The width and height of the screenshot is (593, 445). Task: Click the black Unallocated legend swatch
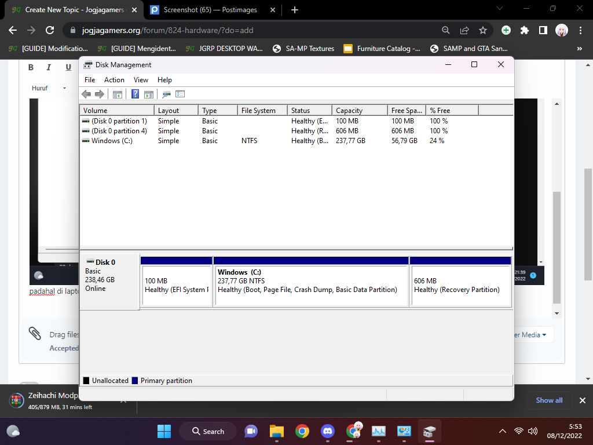coord(86,381)
